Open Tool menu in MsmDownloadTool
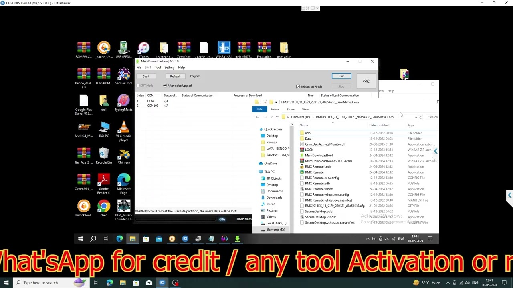This screenshot has width=513, height=288. (158, 68)
